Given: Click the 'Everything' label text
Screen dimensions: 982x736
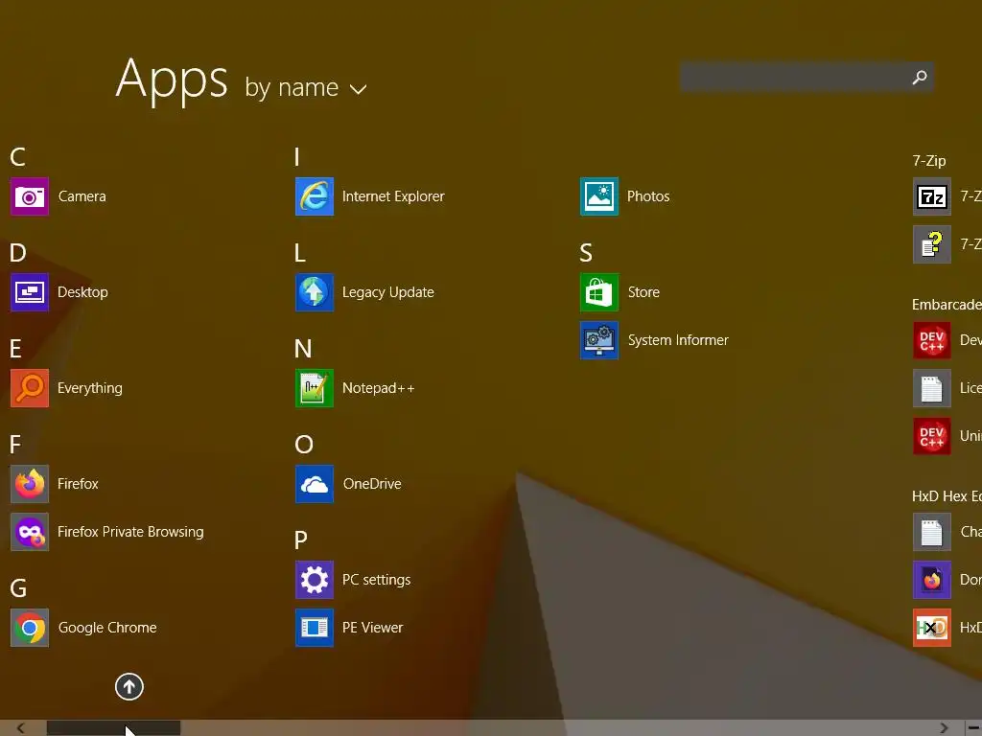Looking at the screenshot, I should [x=90, y=388].
